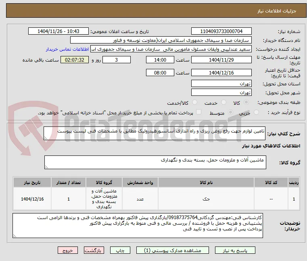Click the اطلاعات کالاهای مورد نیاز heading
This screenshot has height=261, width=307.
(271, 146)
